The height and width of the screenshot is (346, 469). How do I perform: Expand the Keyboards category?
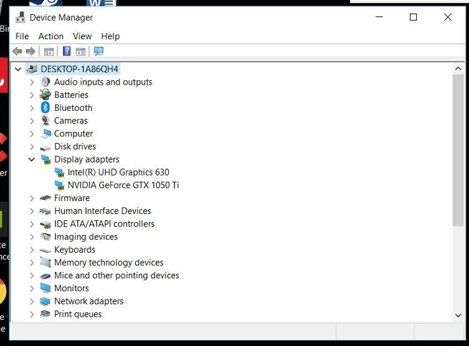click(32, 250)
